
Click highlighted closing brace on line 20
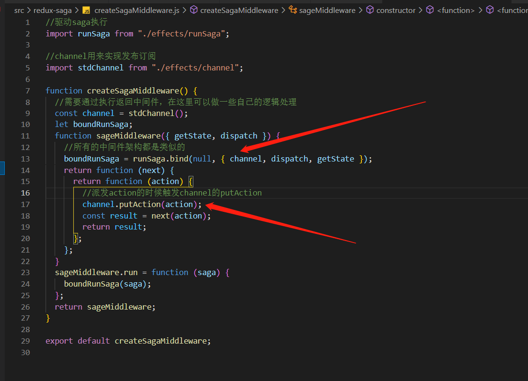pos(76,238)
